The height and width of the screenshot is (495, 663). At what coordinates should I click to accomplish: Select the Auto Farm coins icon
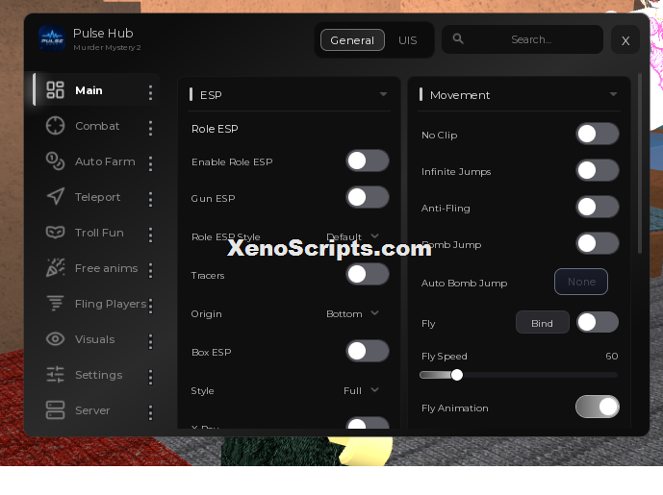coord(55,161)
